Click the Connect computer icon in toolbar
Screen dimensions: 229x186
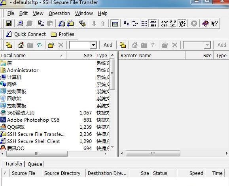[20, 23]
